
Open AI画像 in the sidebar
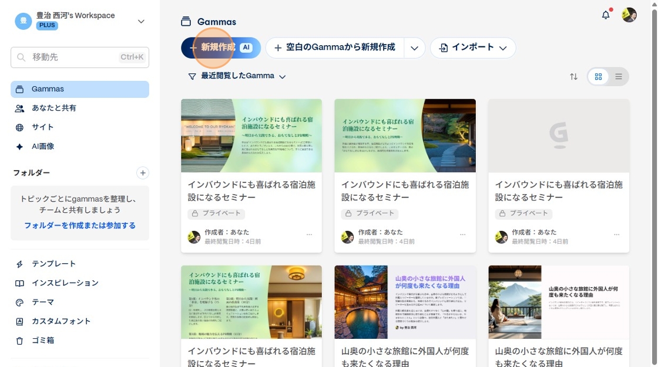[80, 147]
